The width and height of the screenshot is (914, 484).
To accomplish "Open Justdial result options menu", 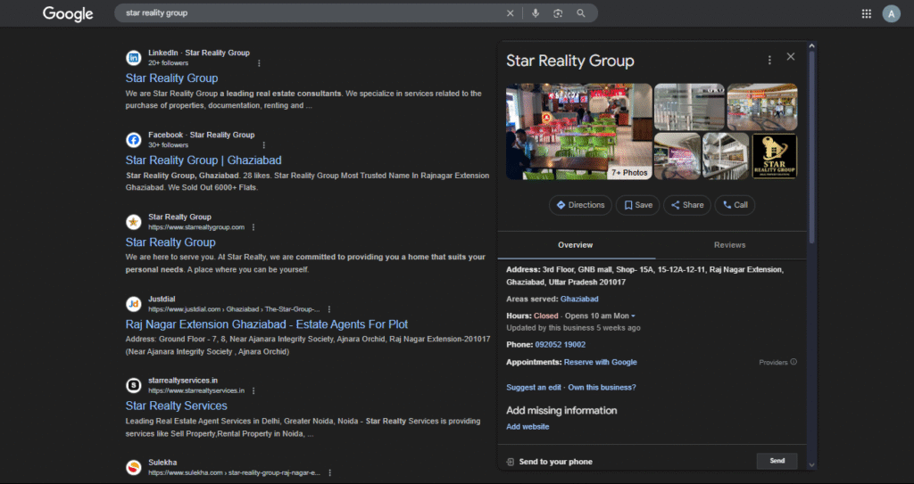I will click(x=328, y=309).
